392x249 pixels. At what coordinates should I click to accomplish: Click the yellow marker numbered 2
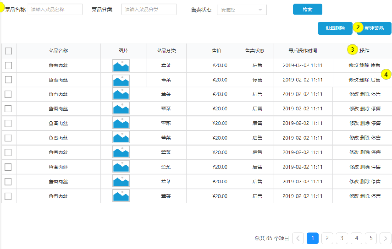(x=358, y=27)
